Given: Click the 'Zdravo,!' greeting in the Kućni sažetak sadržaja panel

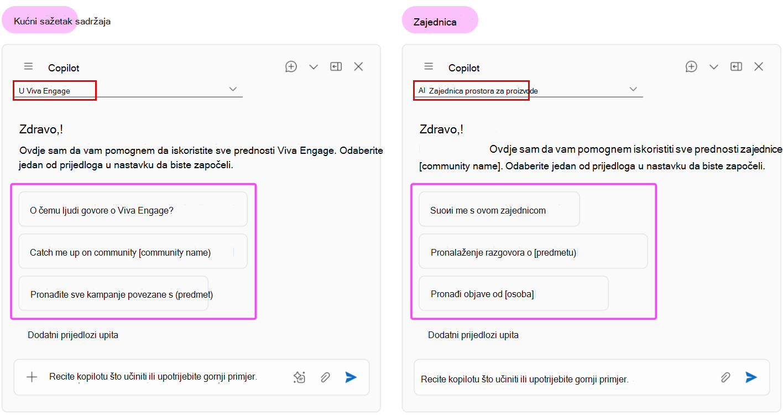Looking at the screenshot, I should pos(41,129).
